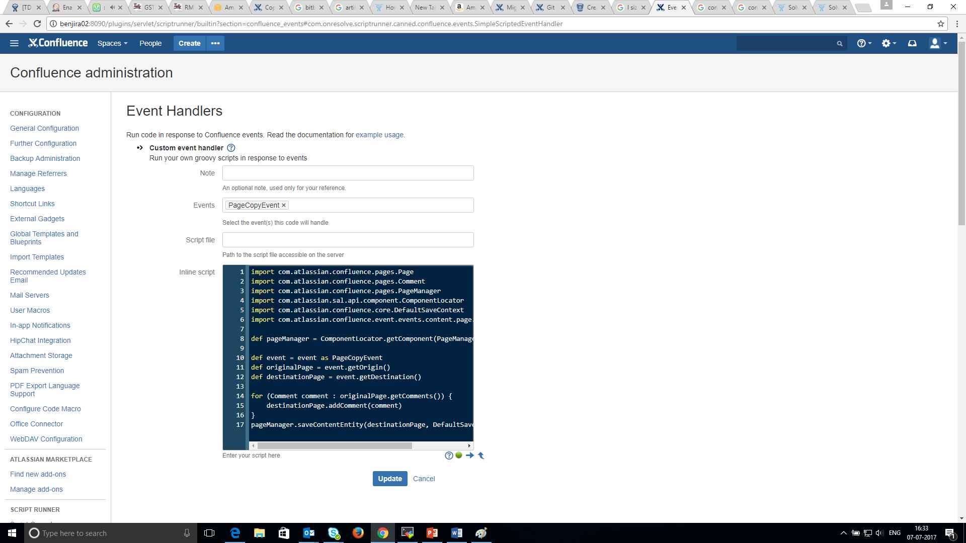Click the help icon below inline script
Screen dimensions: 966x543
(449, 456)
